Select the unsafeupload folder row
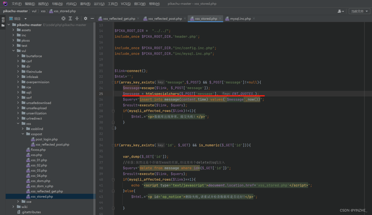 (x=50, y=108)
